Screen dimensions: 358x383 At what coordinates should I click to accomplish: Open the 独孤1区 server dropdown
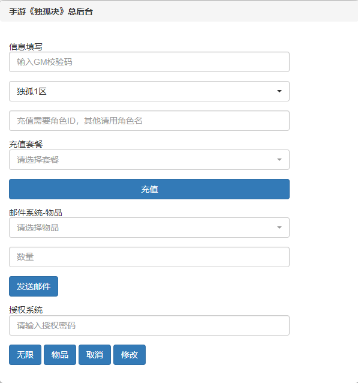[x=149, y=91]
